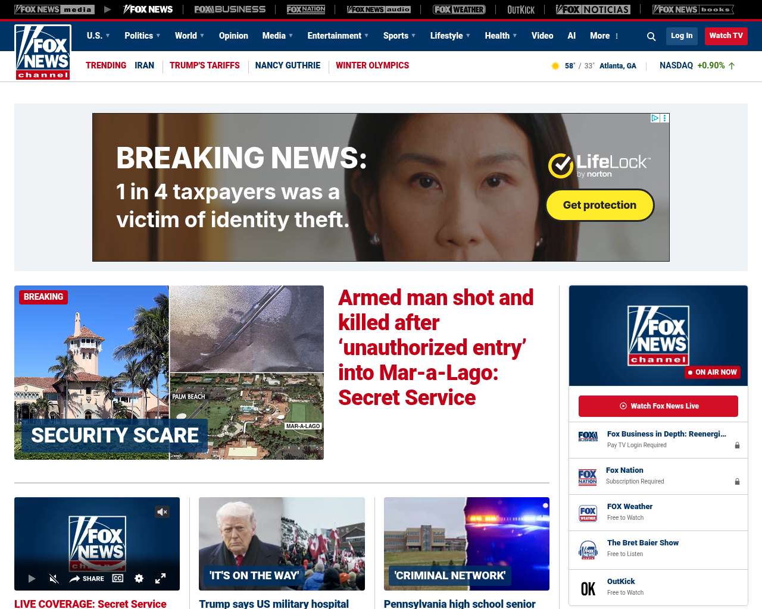Expand the Politics navigation dropdown
The width and height of the screenshot is (762, 609).
tap(142, 36)
